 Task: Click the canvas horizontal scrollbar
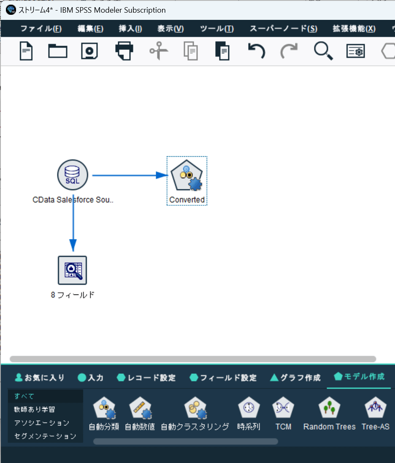tap(193, 359)
